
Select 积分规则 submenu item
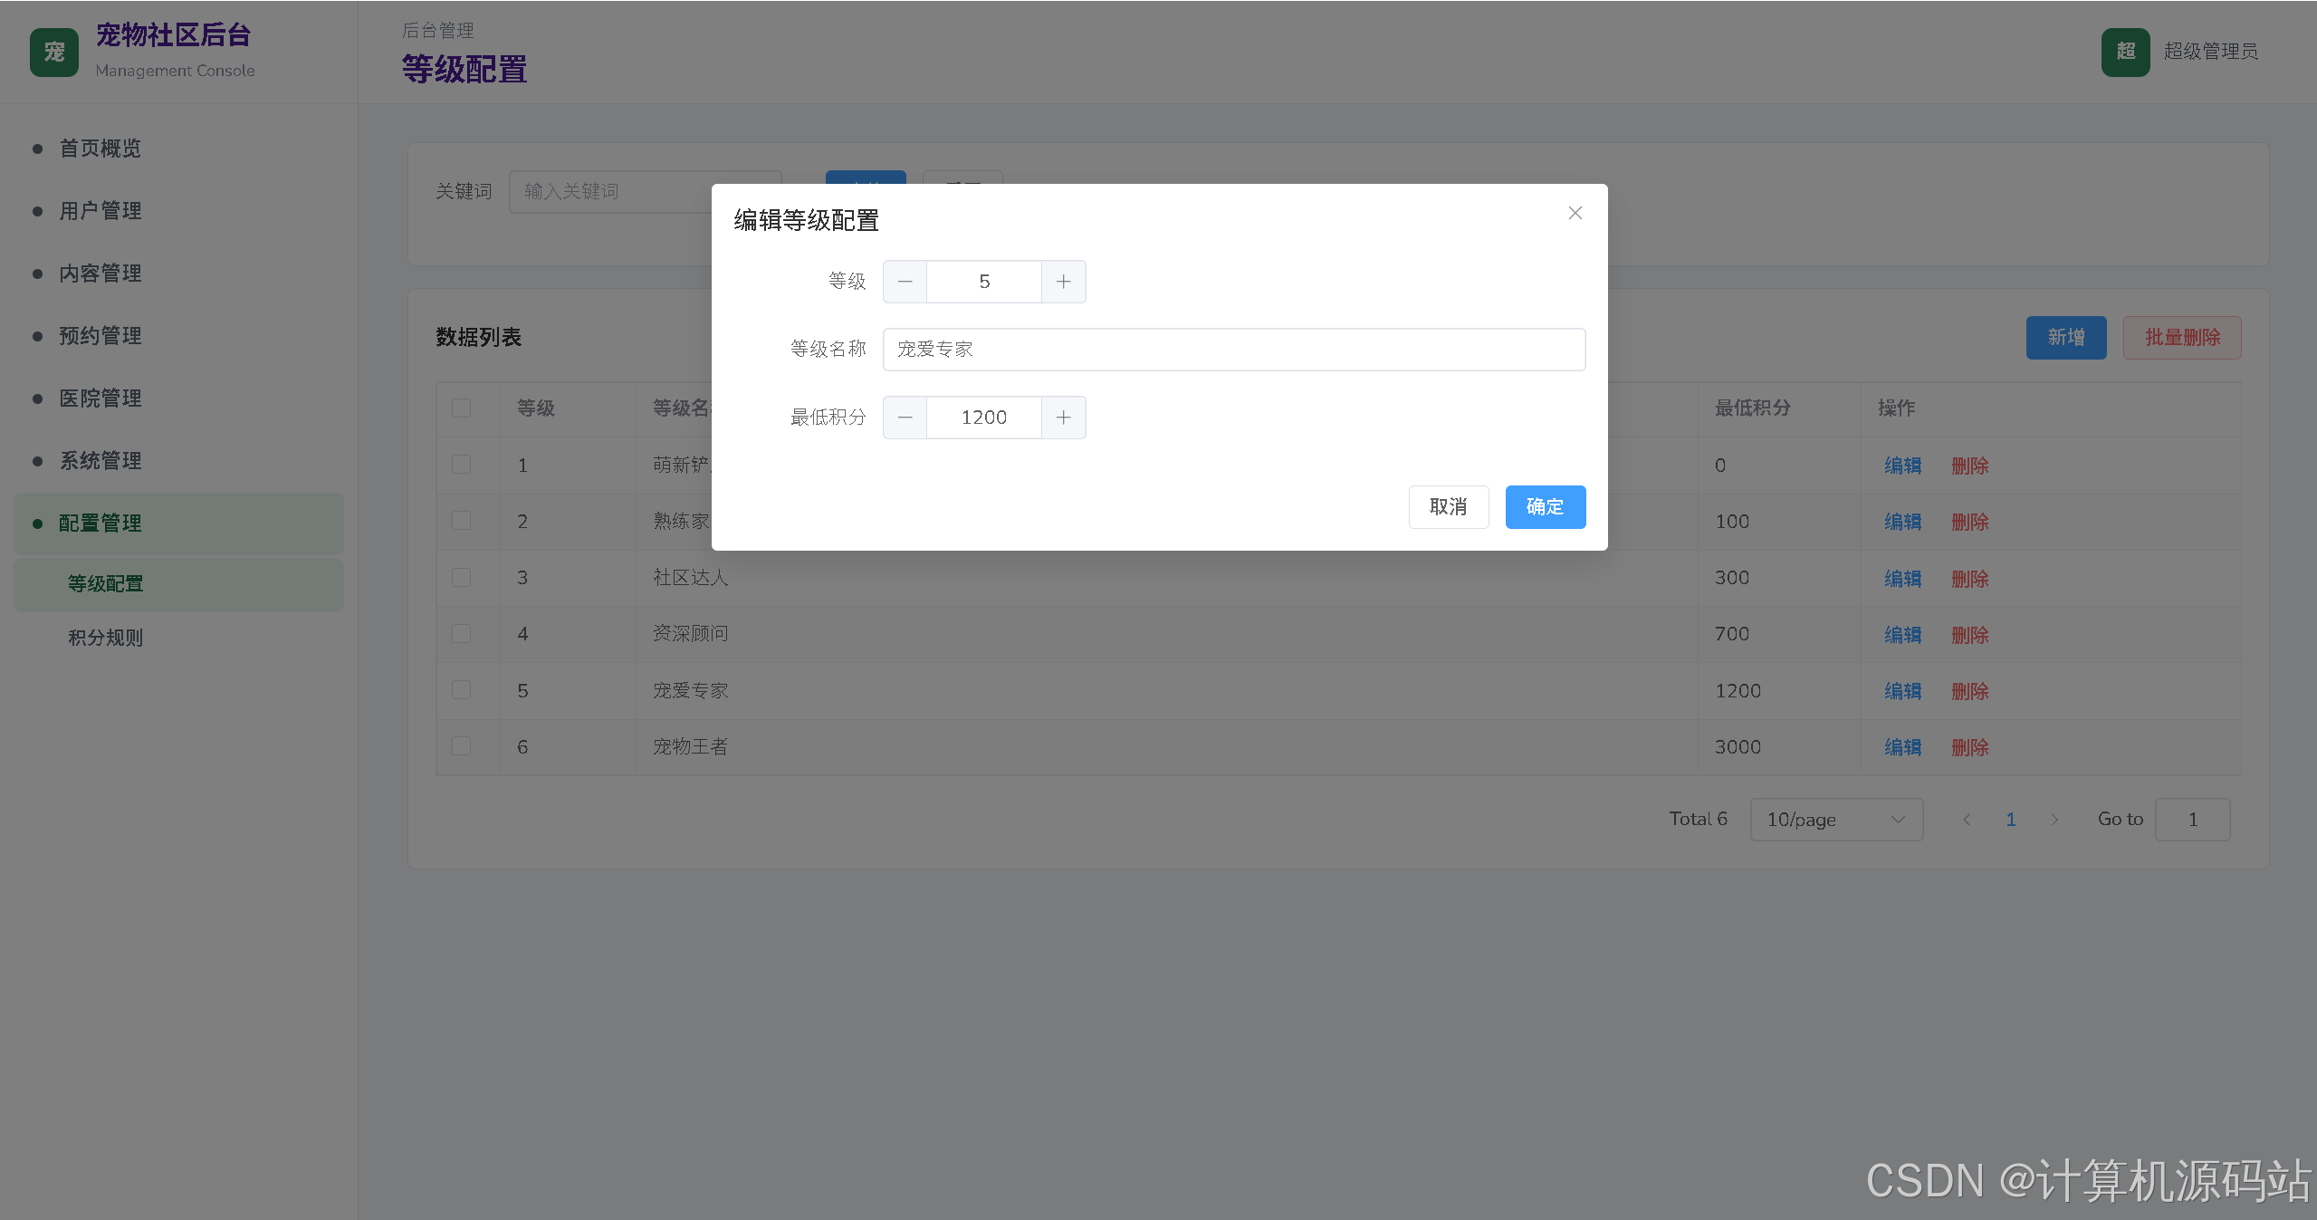(x=178, y=638)
